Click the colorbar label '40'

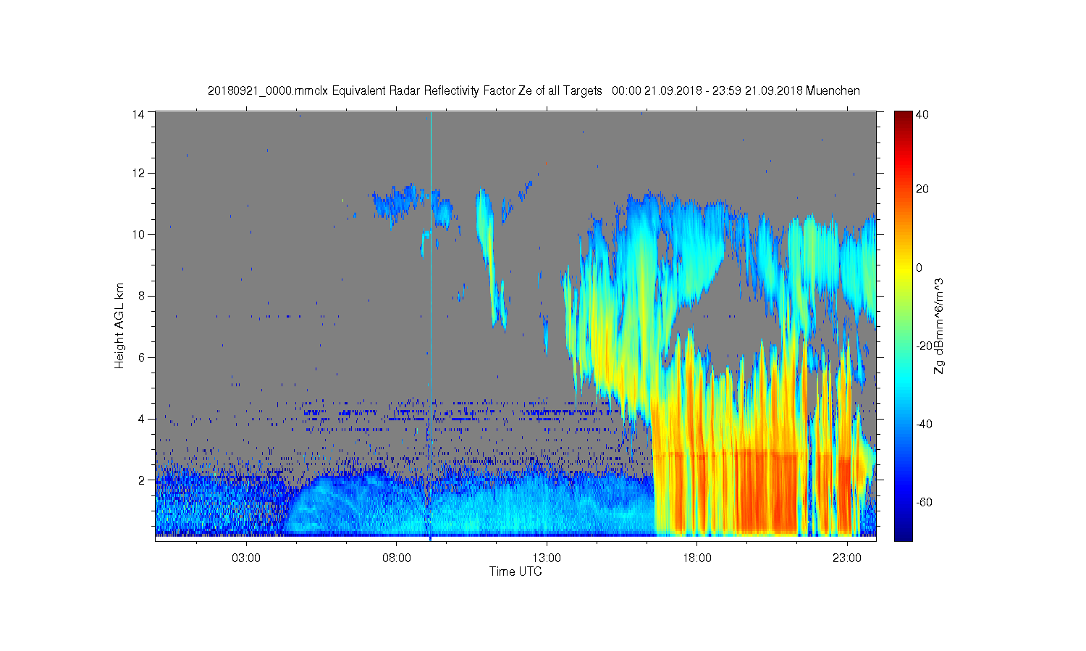[922, 114]
